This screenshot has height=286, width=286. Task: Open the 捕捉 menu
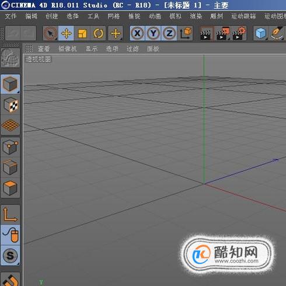(134, 16)
